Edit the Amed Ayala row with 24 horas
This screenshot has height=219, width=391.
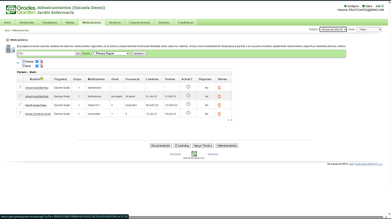point(20,96)
